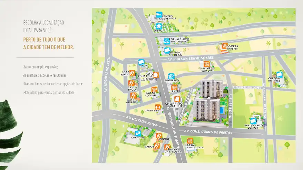Image resolution: width=303 pixels, height=170 pixels.
Task: Select the gold 'Perto de tudo o que' headline
Action: 44,40
